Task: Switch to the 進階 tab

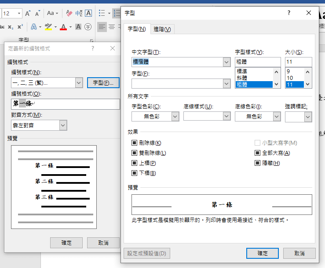Action: point(162,29)
